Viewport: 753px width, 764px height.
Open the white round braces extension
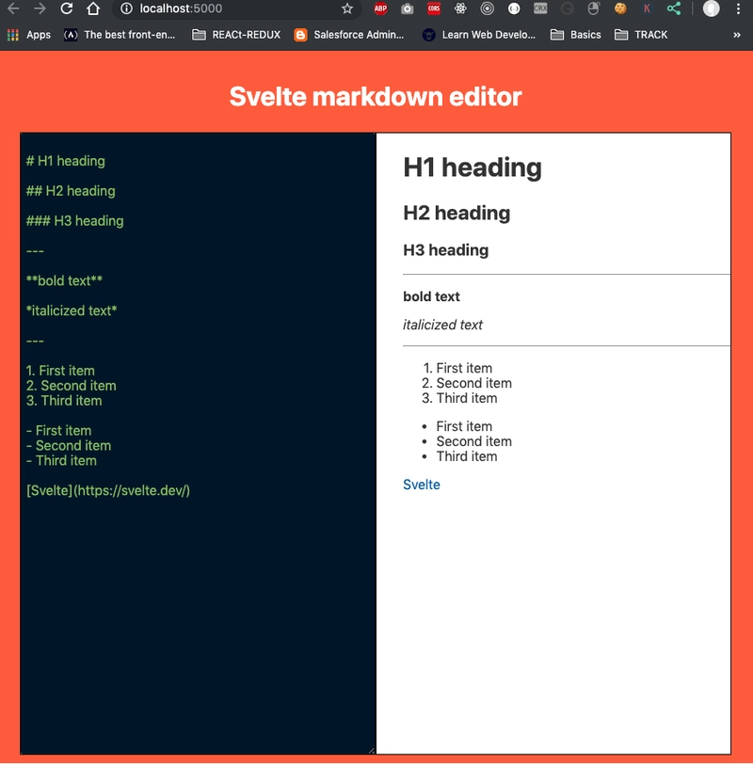click(x=514, y=8)
